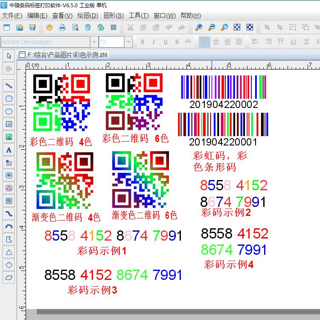Select the Curve line tool
This screenshot has height=320, width=320.
click(x=9, y=214)
